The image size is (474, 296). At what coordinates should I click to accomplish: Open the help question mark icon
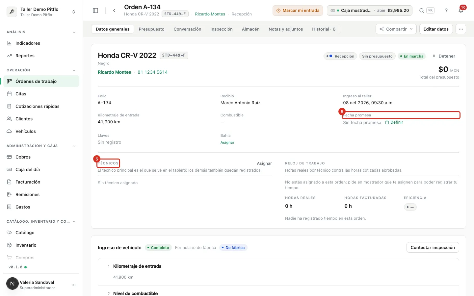[446, 11]
